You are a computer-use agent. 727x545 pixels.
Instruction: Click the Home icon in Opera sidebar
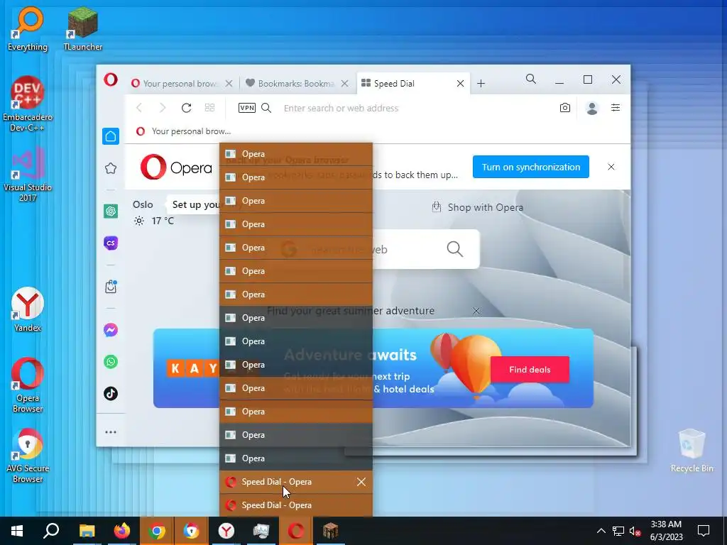(110, 136)
